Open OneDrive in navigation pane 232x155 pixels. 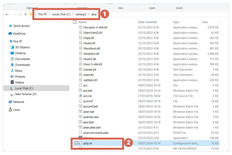[x=19, y=34]
